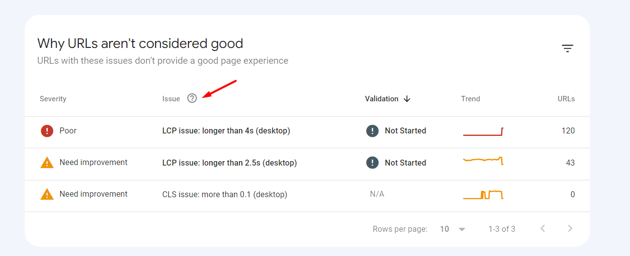Go to the next page arrow
The image size is (630, 256).
tap(570, 228)
